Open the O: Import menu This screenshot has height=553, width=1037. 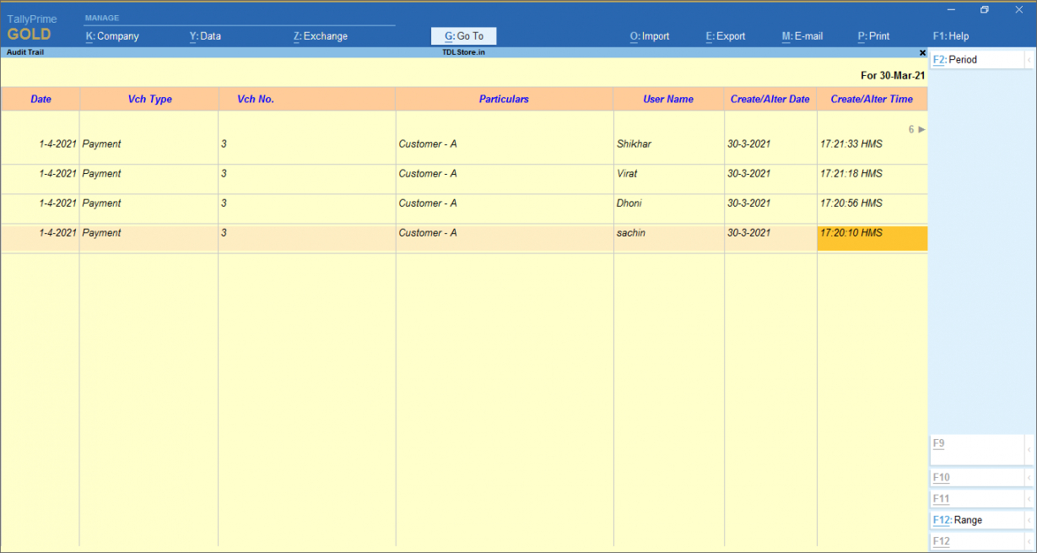click(649, 36)
